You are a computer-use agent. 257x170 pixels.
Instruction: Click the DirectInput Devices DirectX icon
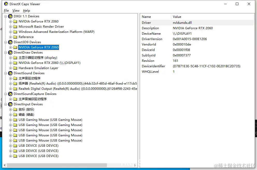(10, 104)
